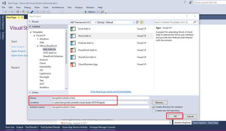Click the search magnifier in template search

tap(194, 22)
